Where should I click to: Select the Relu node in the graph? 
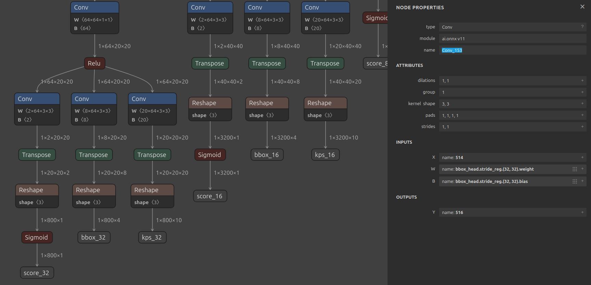[x=94, y=63]
